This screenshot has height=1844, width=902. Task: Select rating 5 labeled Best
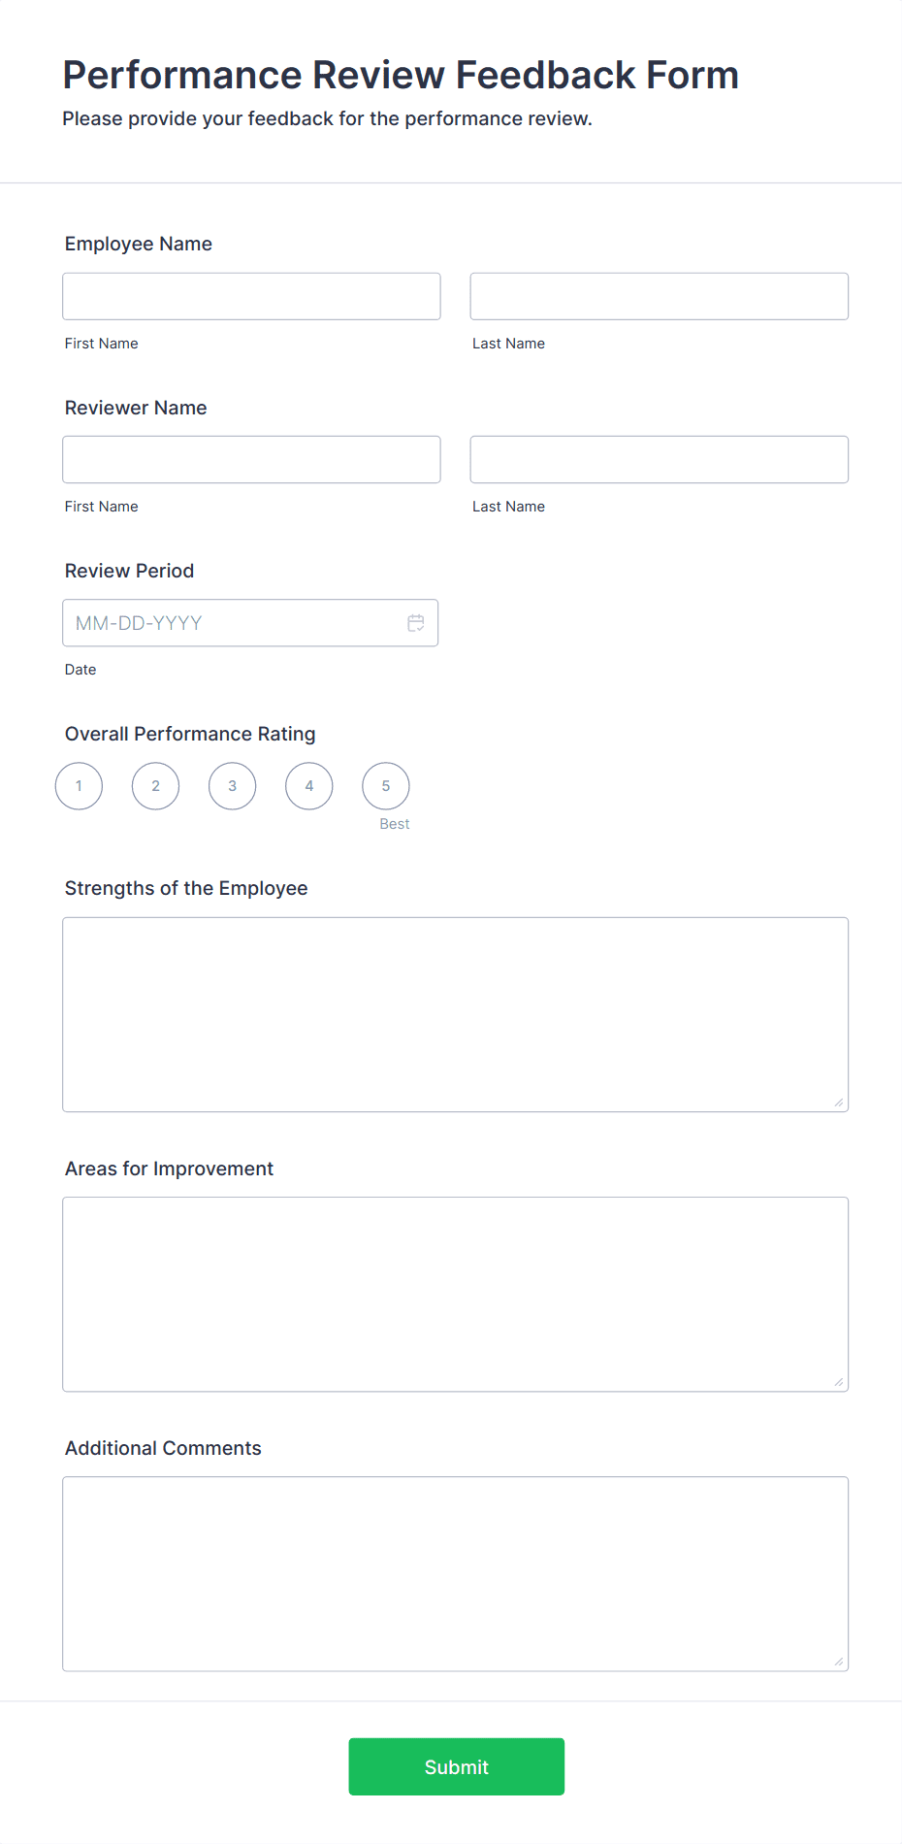click(x=385, y=786)
